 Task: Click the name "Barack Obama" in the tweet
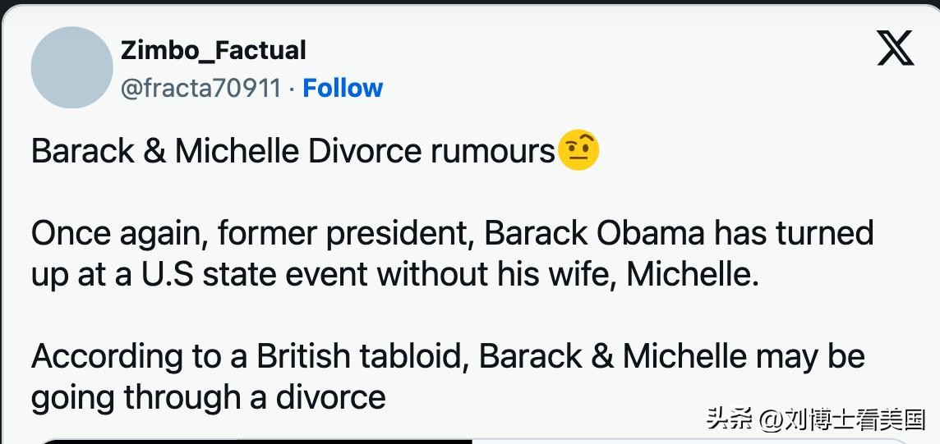click(x=594, y=234)
